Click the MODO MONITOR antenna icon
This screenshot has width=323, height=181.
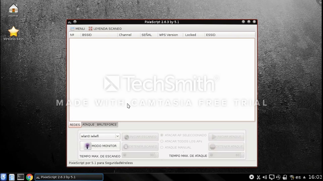(x=87, y=146)
